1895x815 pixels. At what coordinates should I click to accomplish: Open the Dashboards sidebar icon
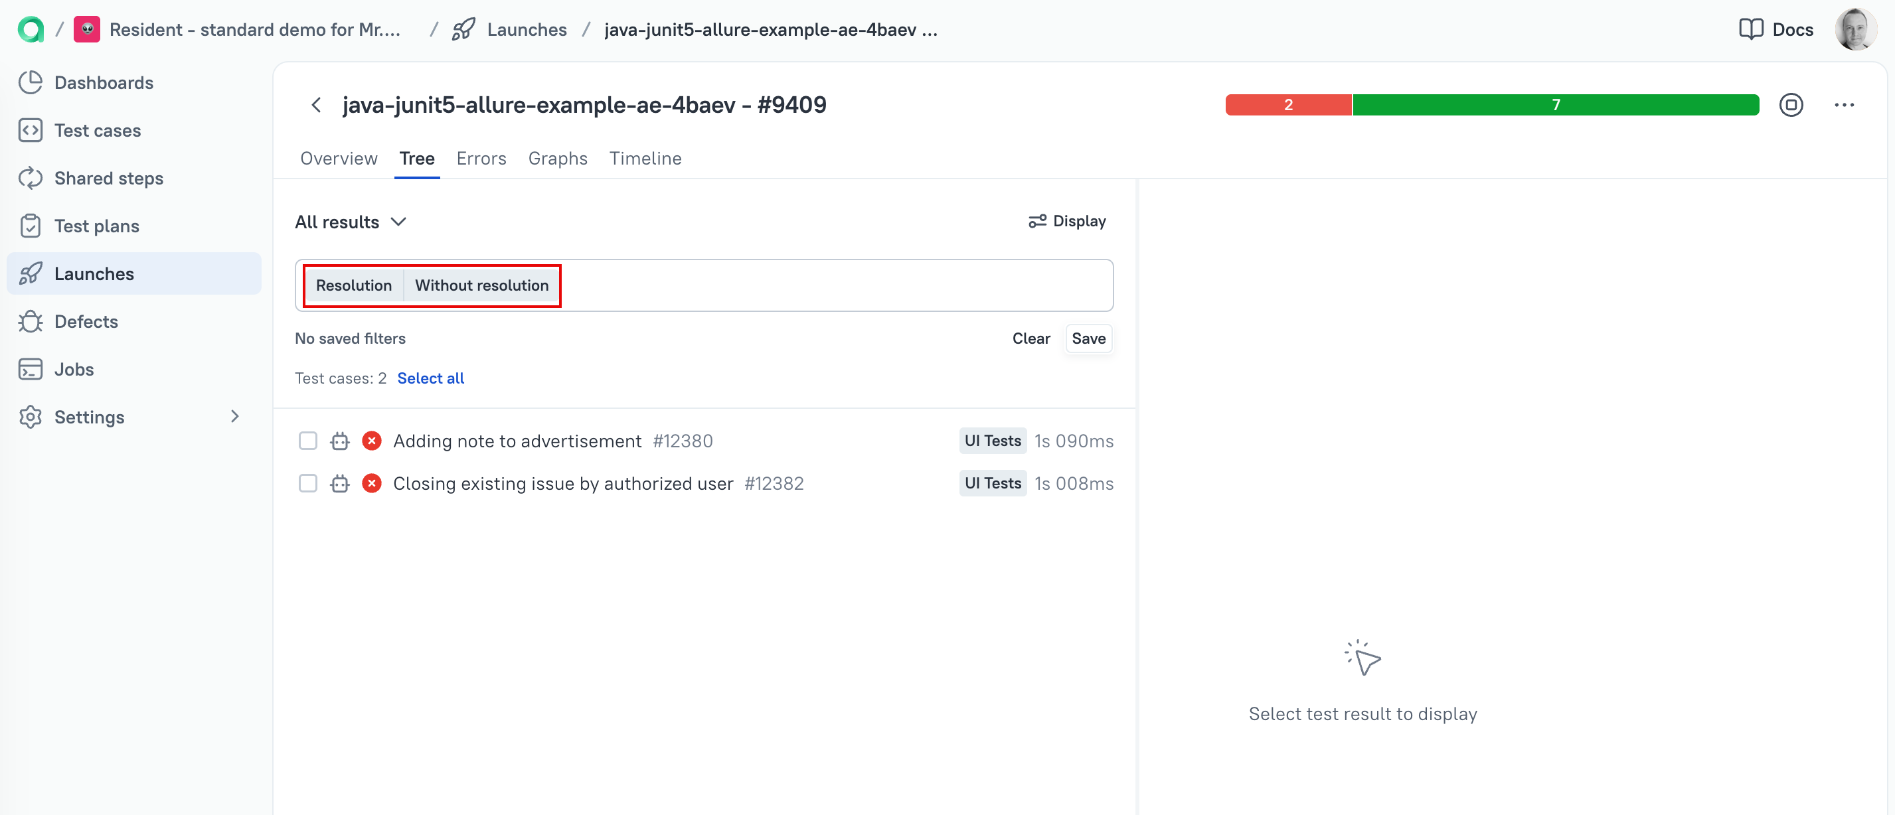[30, 82]
